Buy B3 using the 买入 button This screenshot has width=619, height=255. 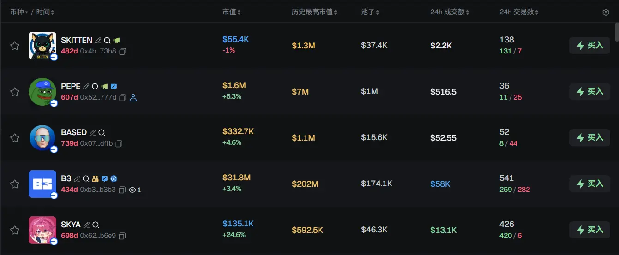point(589,184)
